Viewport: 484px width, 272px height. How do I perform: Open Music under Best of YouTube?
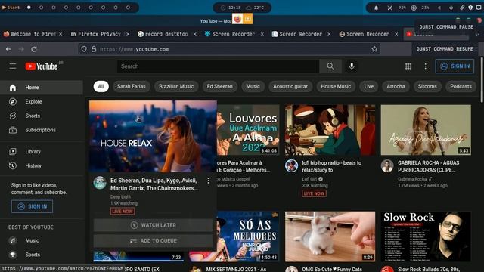click(x=42, y=240)
